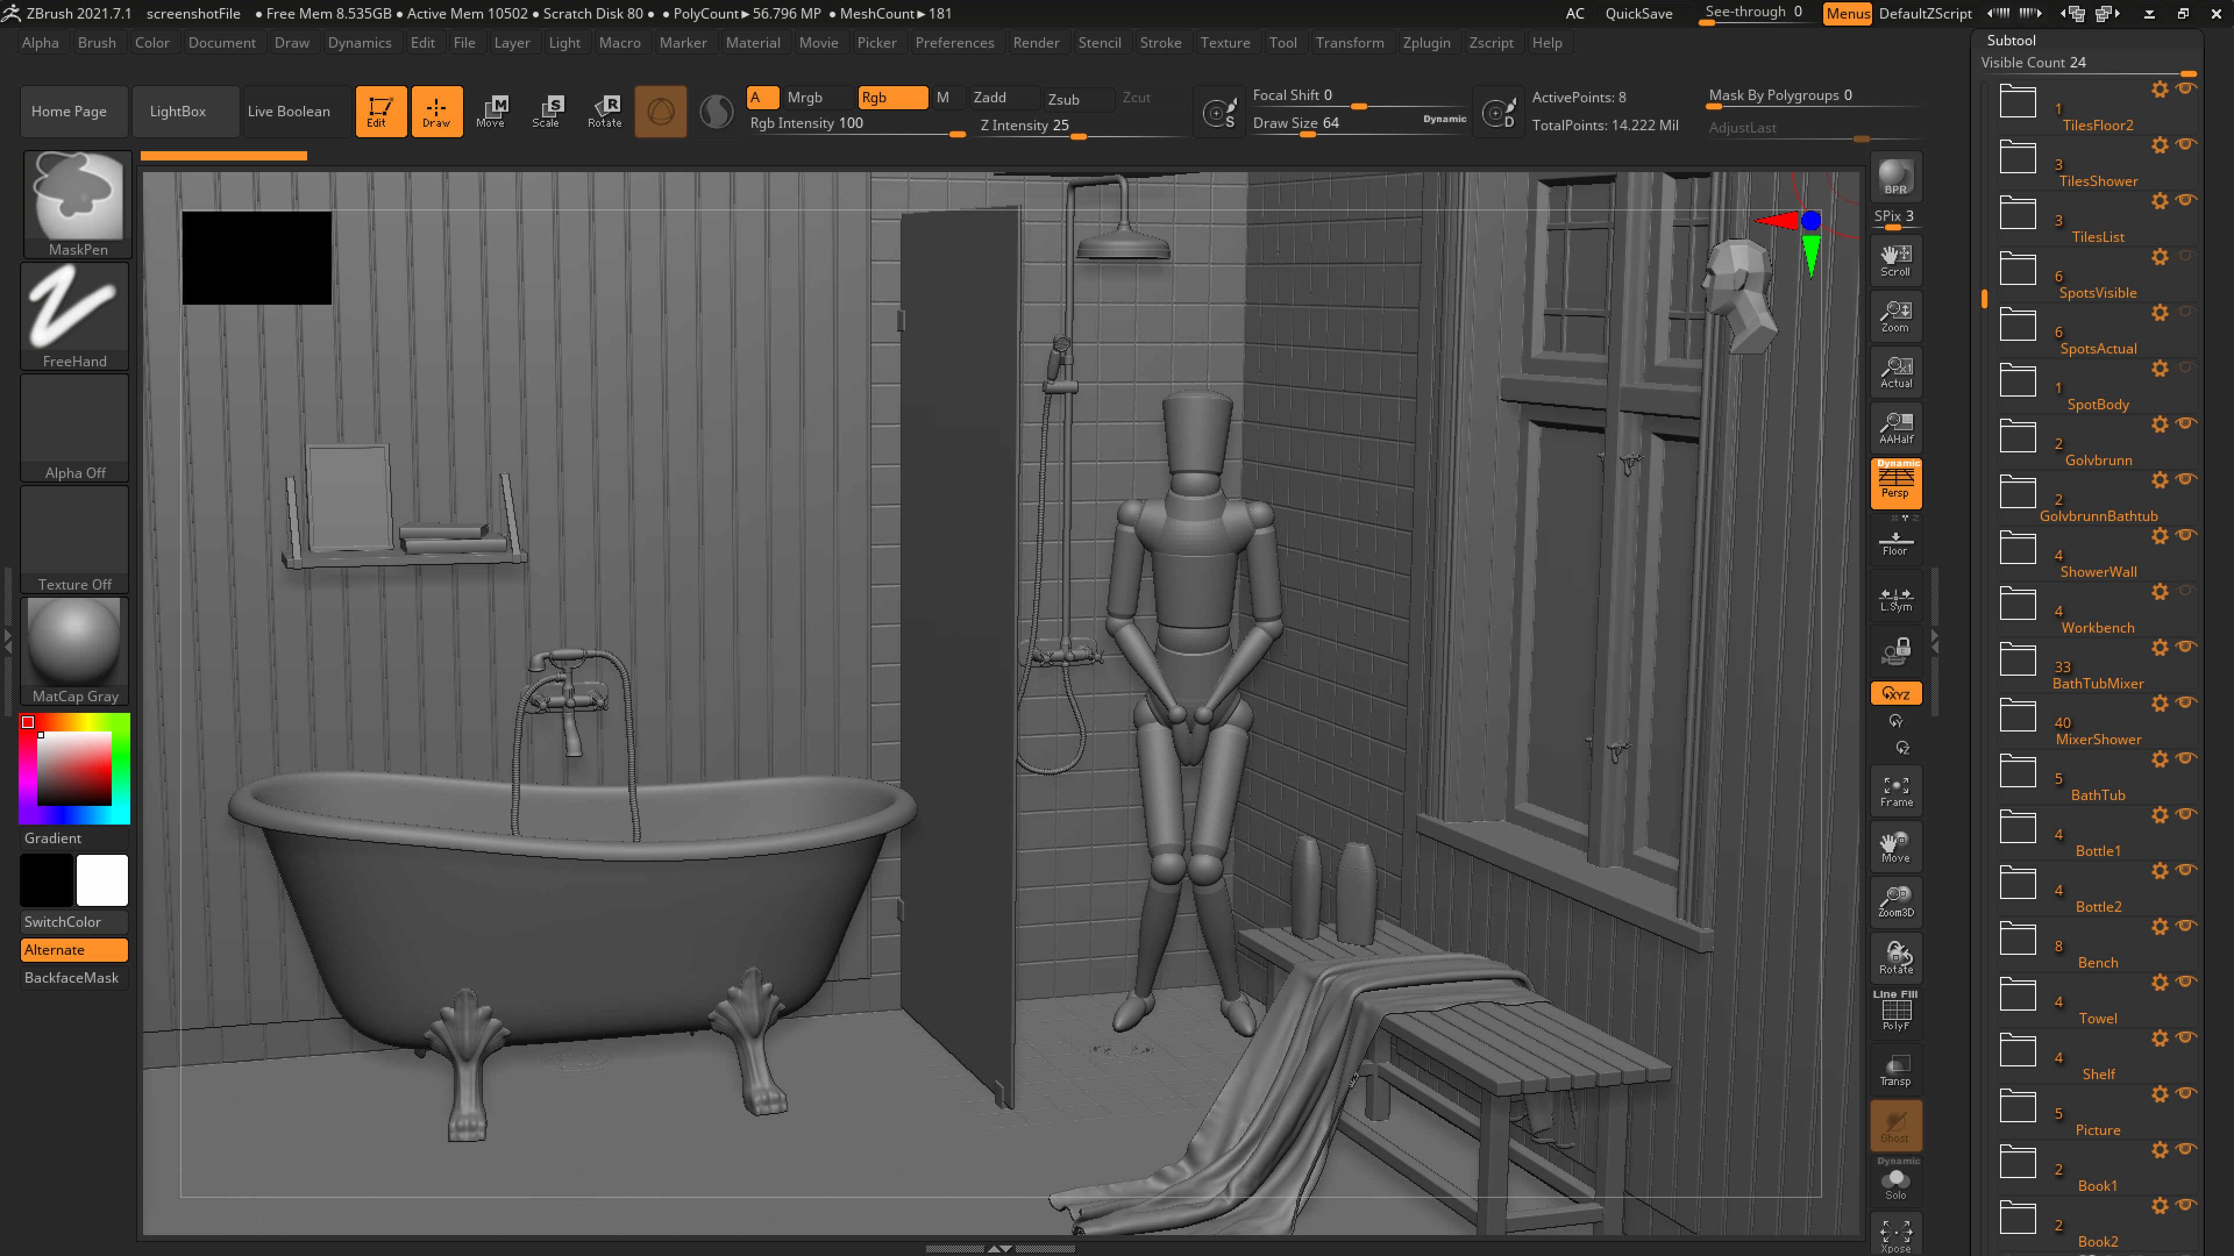The image size is (2234, 1256).
Task: Click the Frame mesh icon
Action: tap(1896, 791)
